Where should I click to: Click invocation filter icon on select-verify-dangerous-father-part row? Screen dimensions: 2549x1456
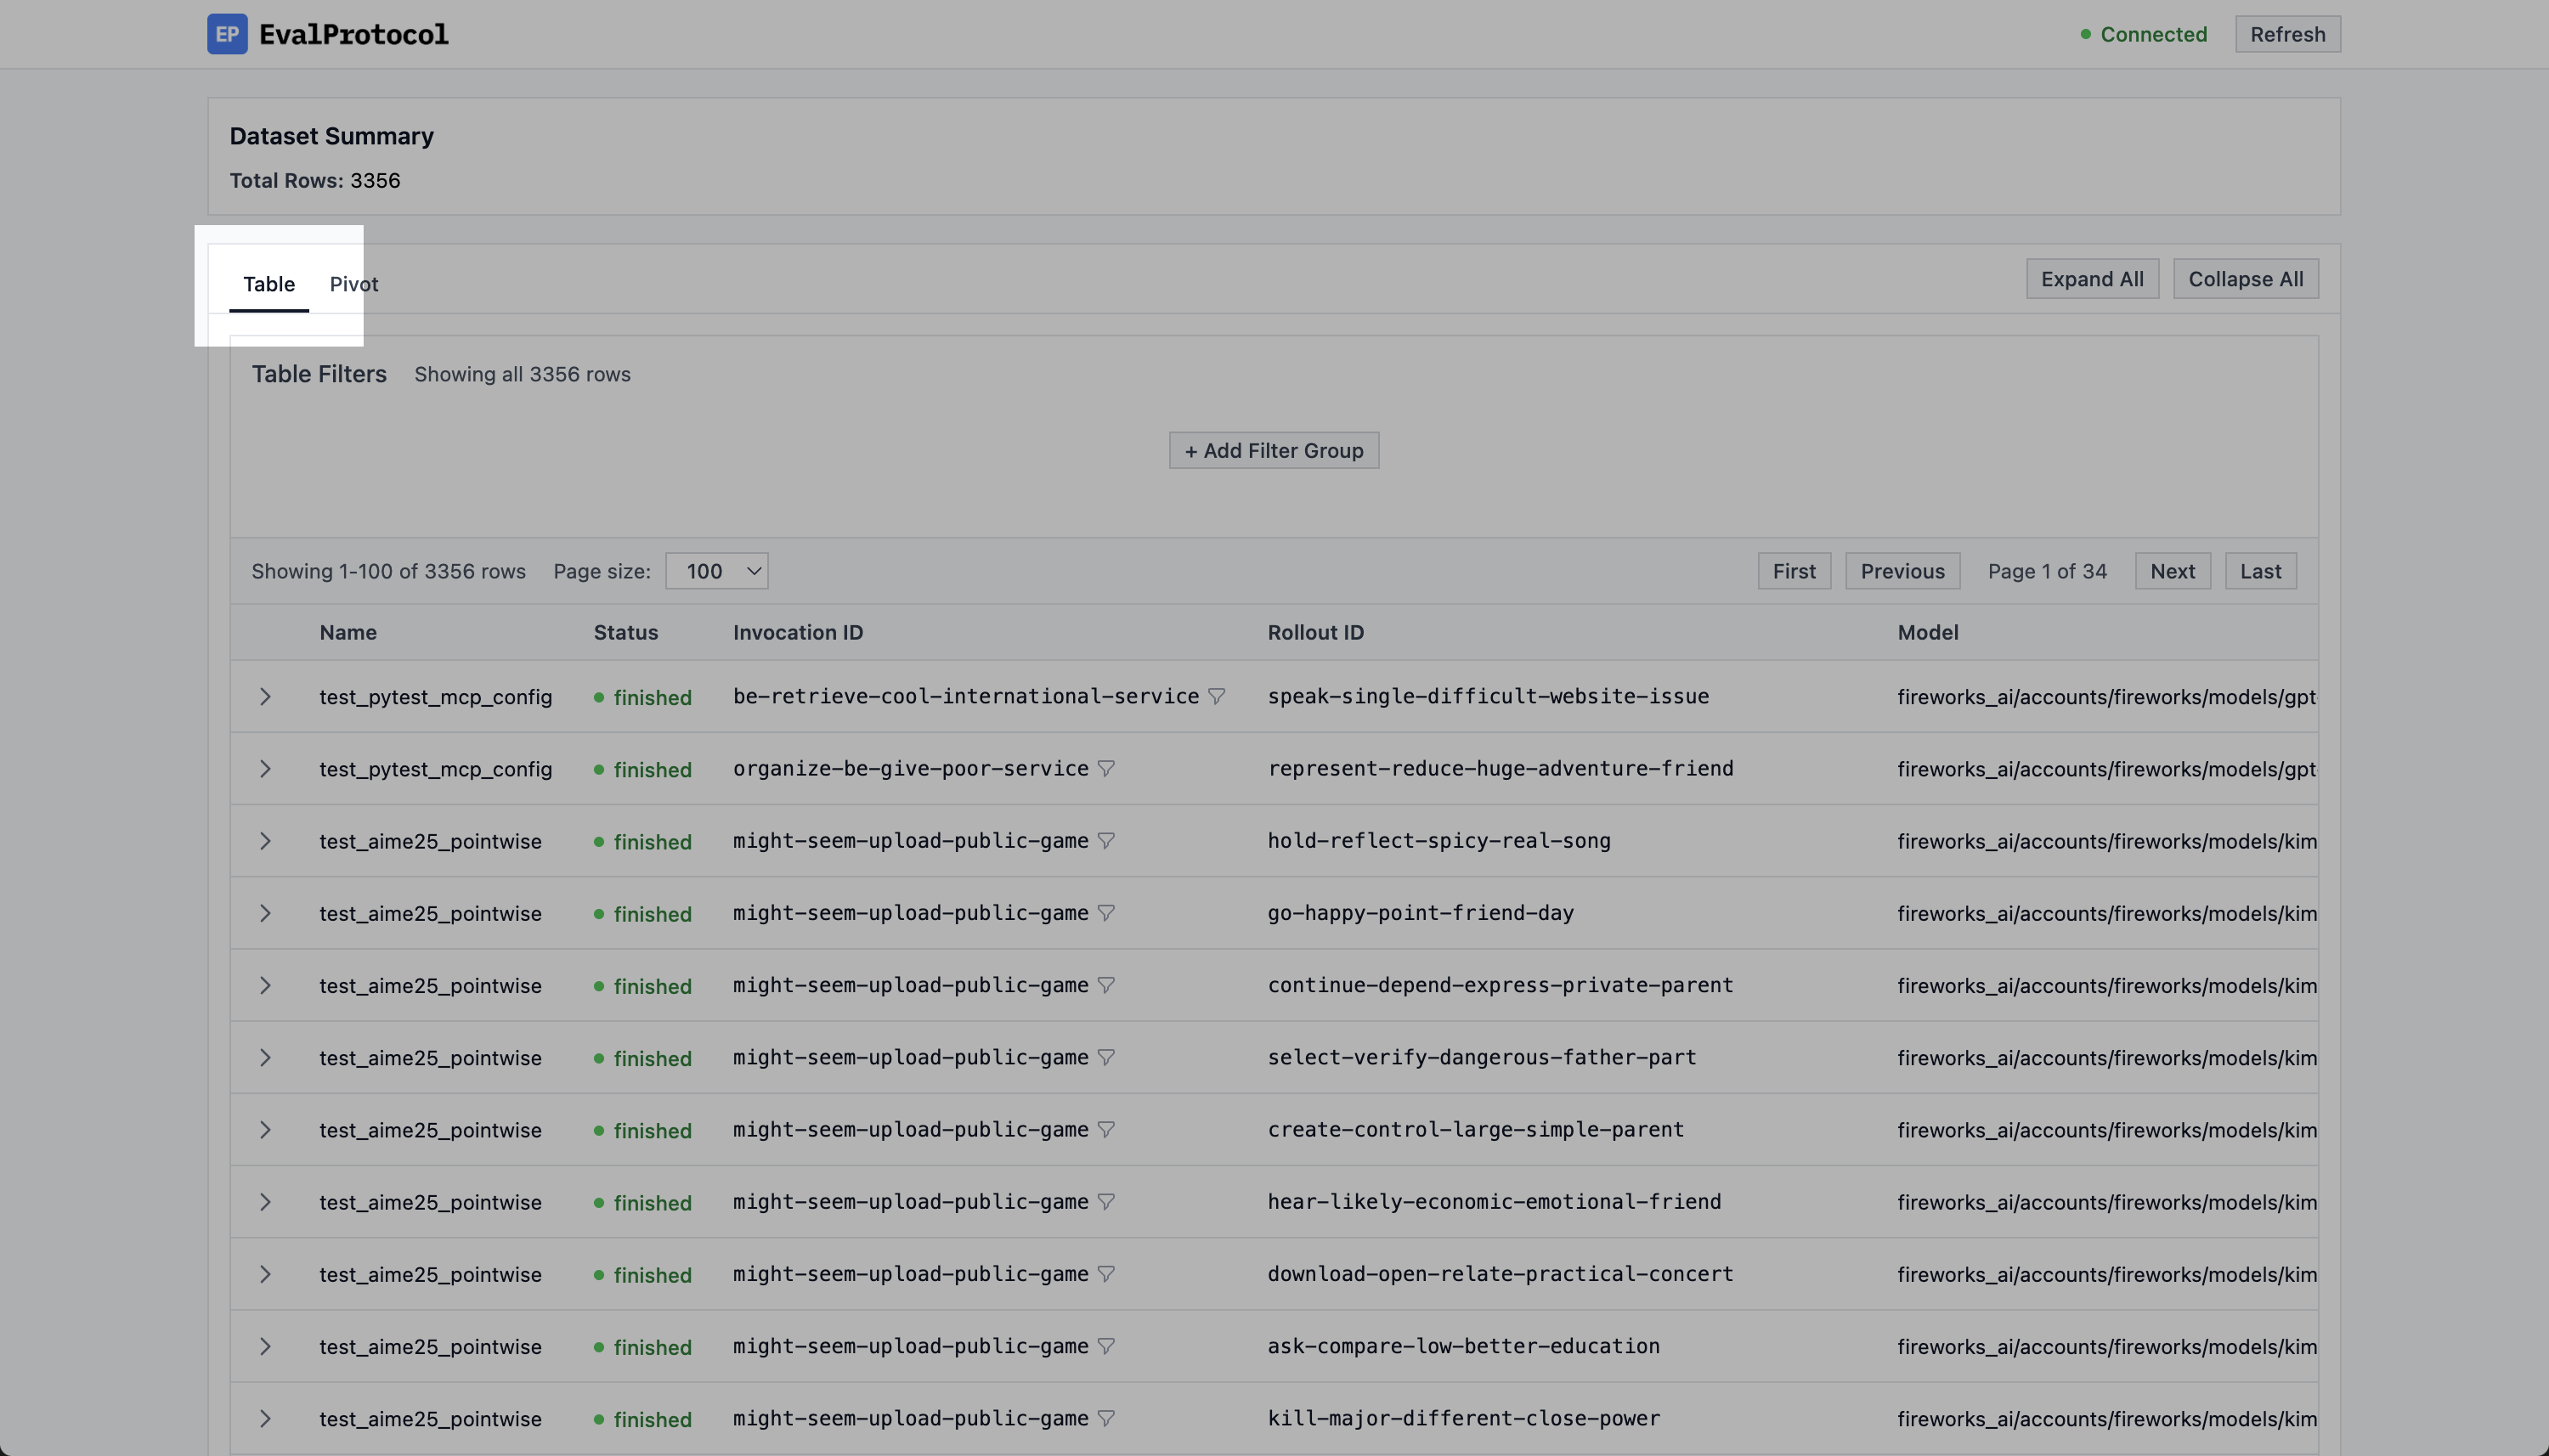1106,1057
